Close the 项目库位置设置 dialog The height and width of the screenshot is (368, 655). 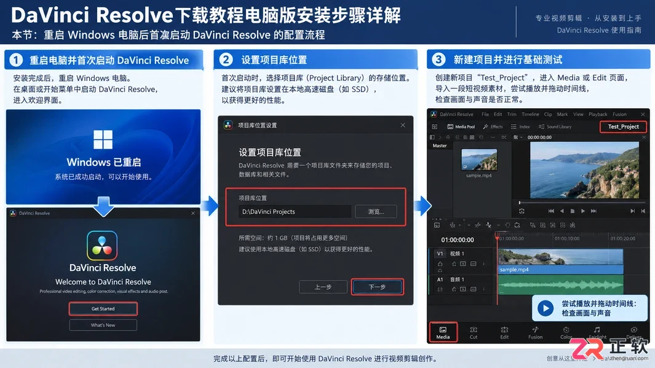pos(403,125)
